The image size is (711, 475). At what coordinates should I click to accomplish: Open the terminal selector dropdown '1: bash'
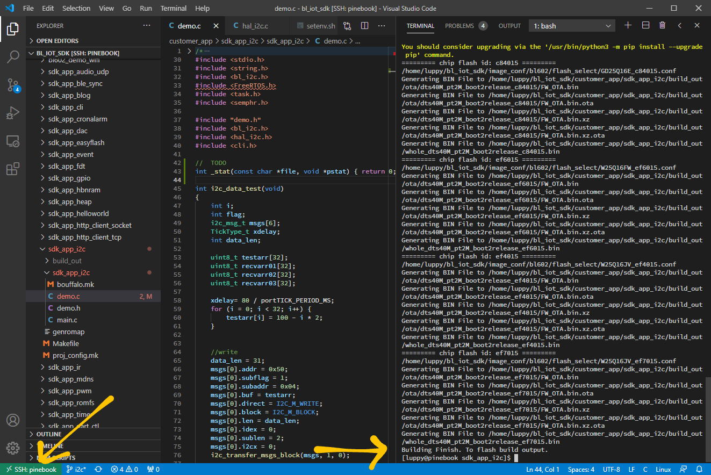click(x=572, y=26)
